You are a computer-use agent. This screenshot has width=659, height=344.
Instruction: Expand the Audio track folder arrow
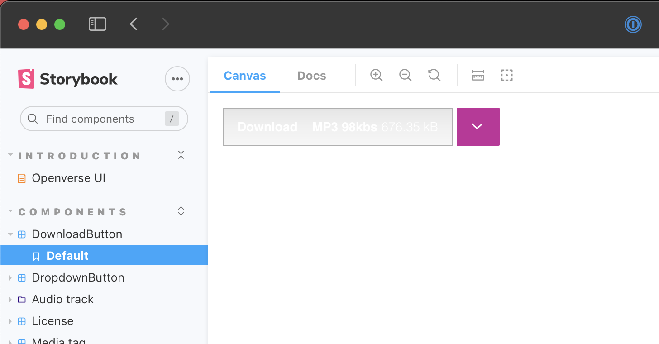pos(10,299)
